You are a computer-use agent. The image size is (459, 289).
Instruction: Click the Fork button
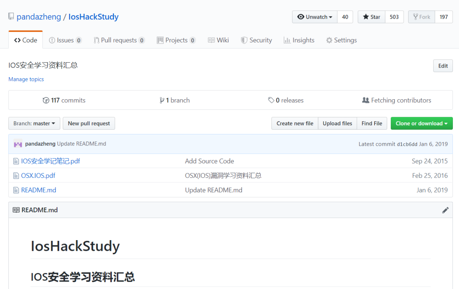(x=422, y=17)
